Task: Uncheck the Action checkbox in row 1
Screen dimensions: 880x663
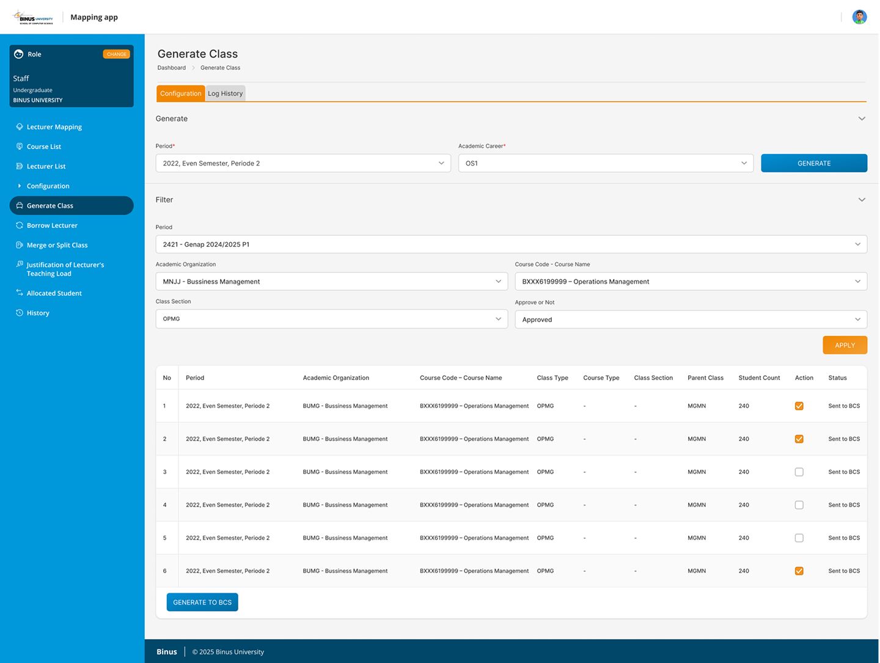Action: pyautogui.click(x=799, y=406)
